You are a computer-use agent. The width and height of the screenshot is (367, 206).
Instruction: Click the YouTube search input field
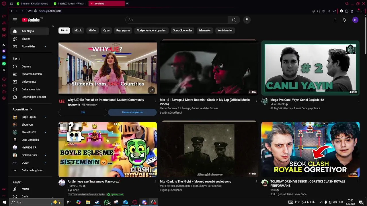click(177, 20)
